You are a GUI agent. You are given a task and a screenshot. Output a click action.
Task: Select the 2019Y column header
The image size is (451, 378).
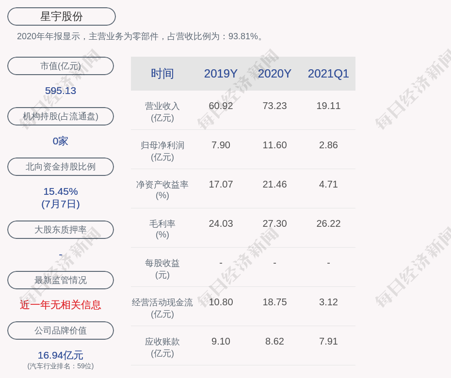point(221,74)
